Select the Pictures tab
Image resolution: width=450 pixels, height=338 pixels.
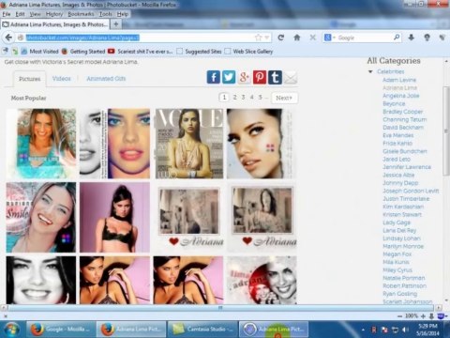tap(30, 79)
